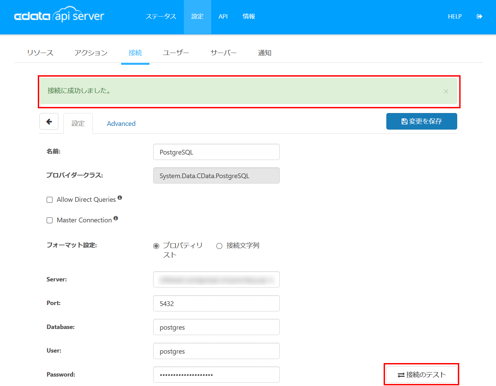Click the back arrow button
The width and height of the screenshot is (496, 386).
click(49, 121)
